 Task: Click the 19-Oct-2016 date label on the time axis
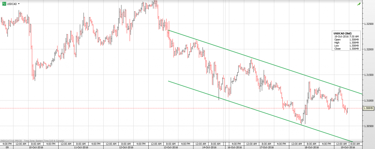pos(348,147)
